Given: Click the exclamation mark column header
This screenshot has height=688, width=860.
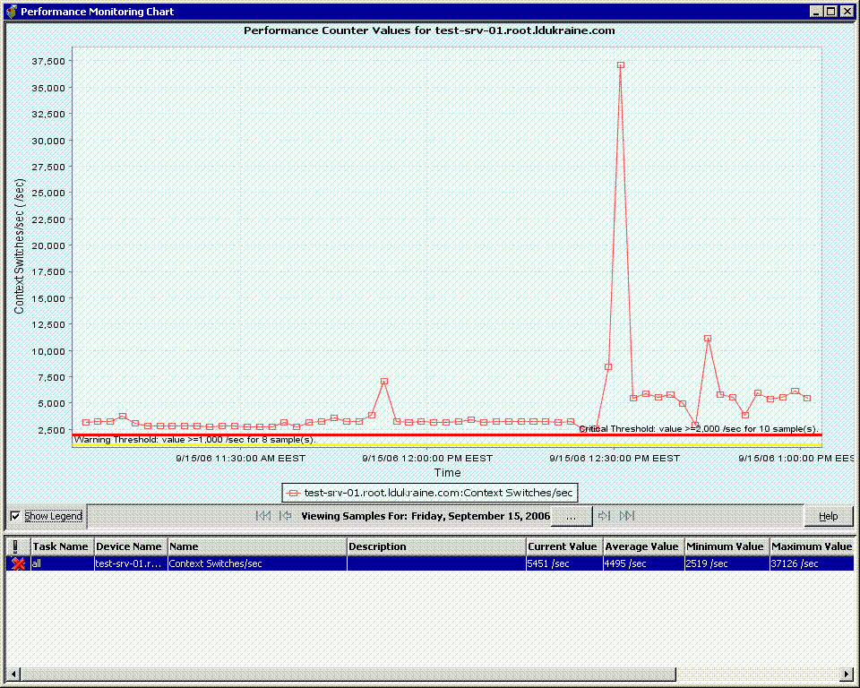Looking at the screenshot, I should point(18,546).
